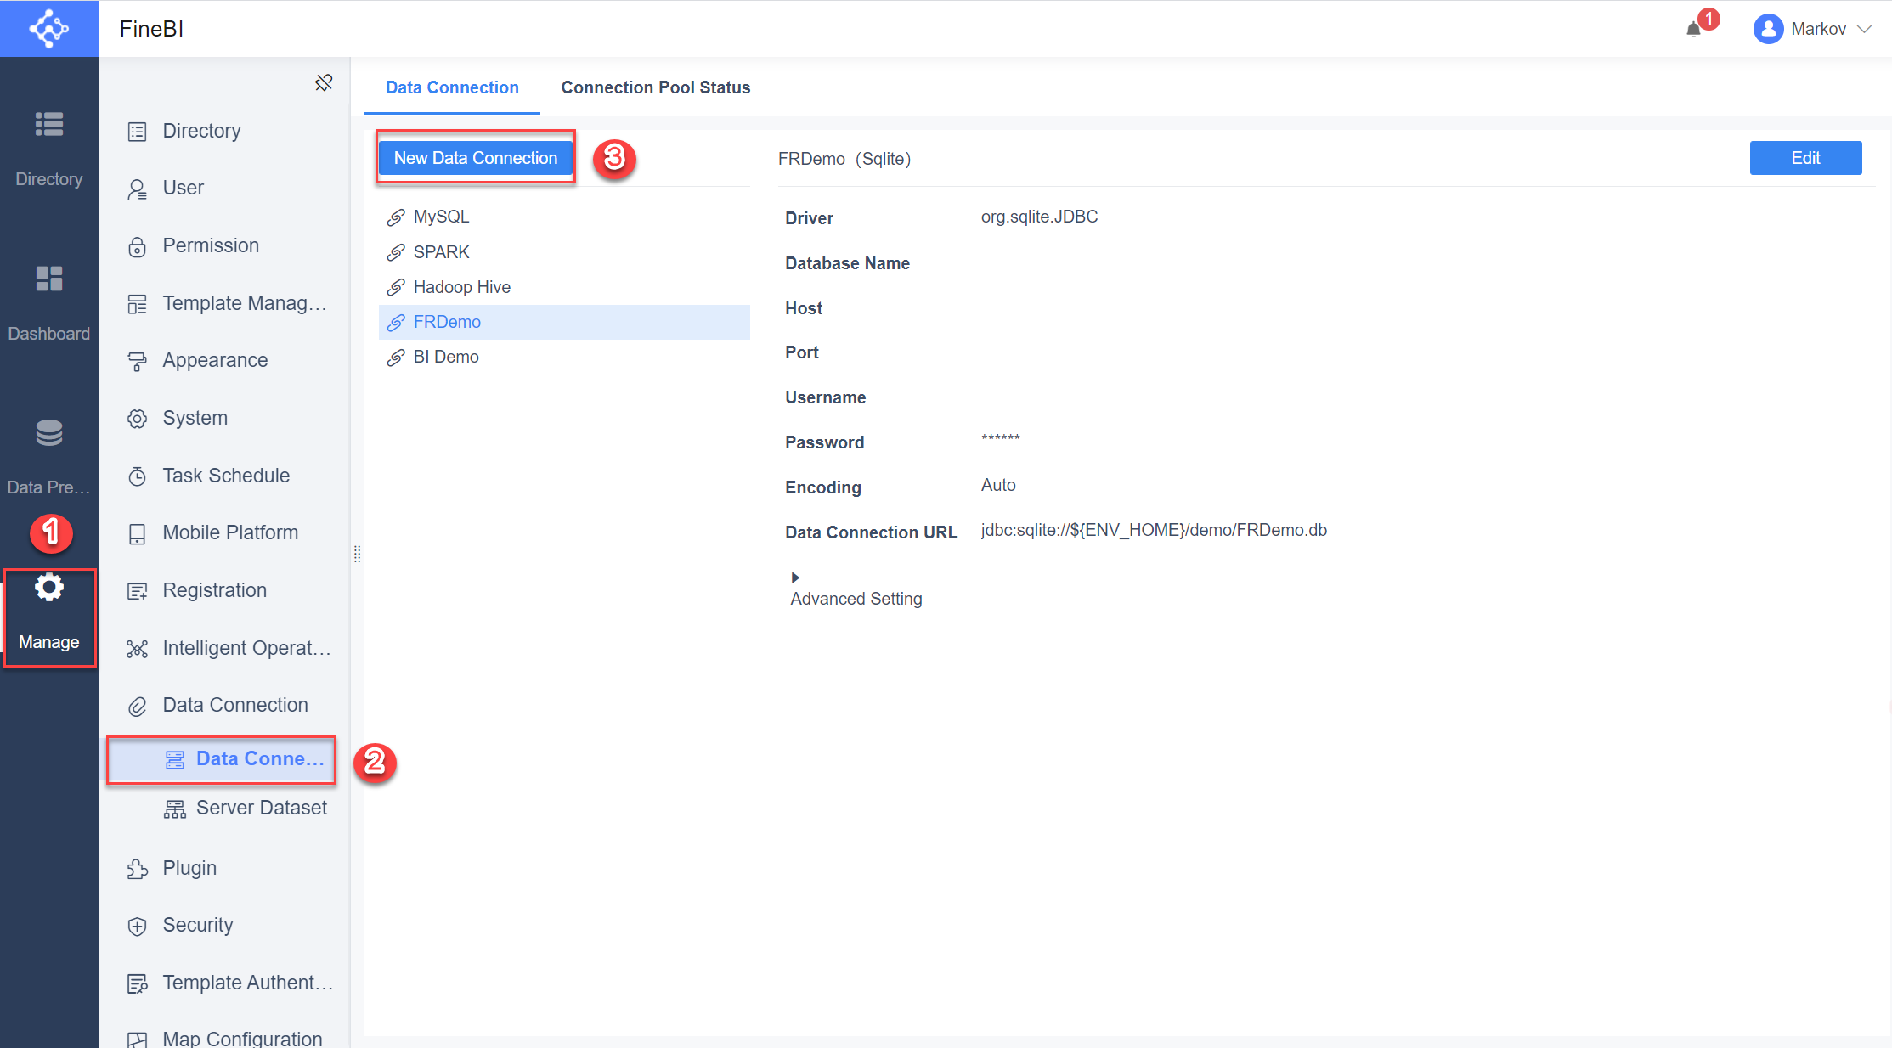Screen dimensions: 1892x1048
Task: Open the Appearance menu item
Action: [224, 360]
